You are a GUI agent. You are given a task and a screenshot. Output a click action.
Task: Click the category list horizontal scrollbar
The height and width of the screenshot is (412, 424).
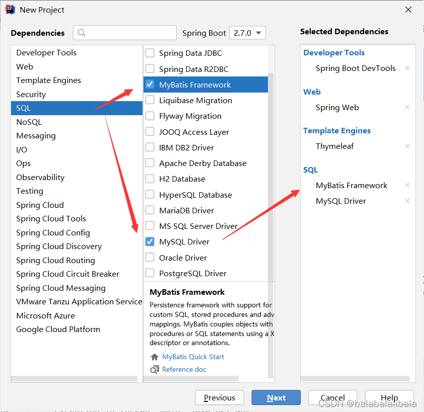point(75,379)
